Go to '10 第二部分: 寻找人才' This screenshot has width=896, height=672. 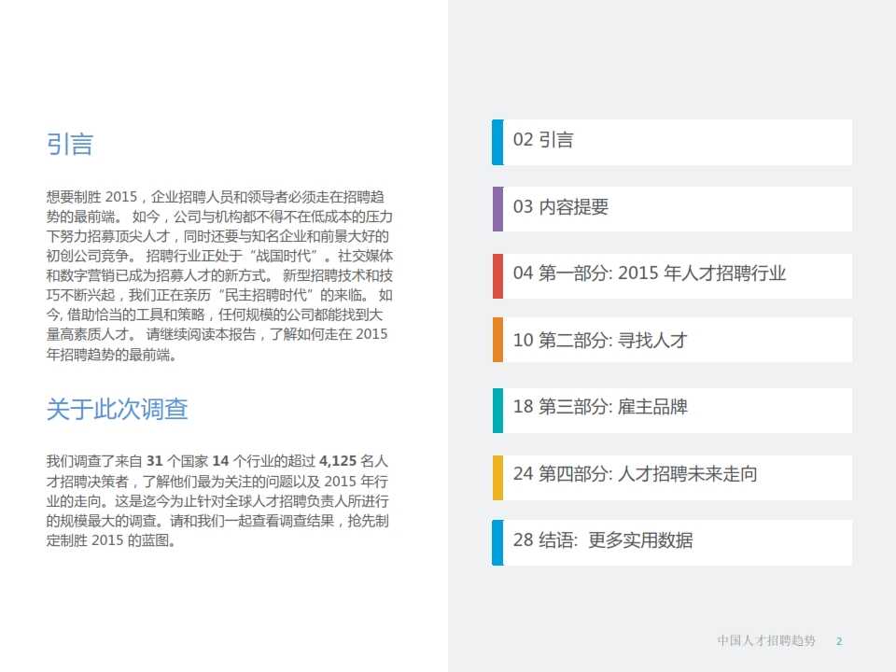click(672, 340)
